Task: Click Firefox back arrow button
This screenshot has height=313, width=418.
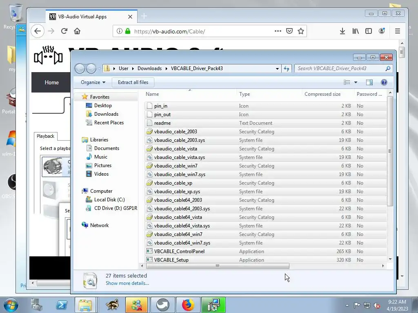Action: coord(37,31)
